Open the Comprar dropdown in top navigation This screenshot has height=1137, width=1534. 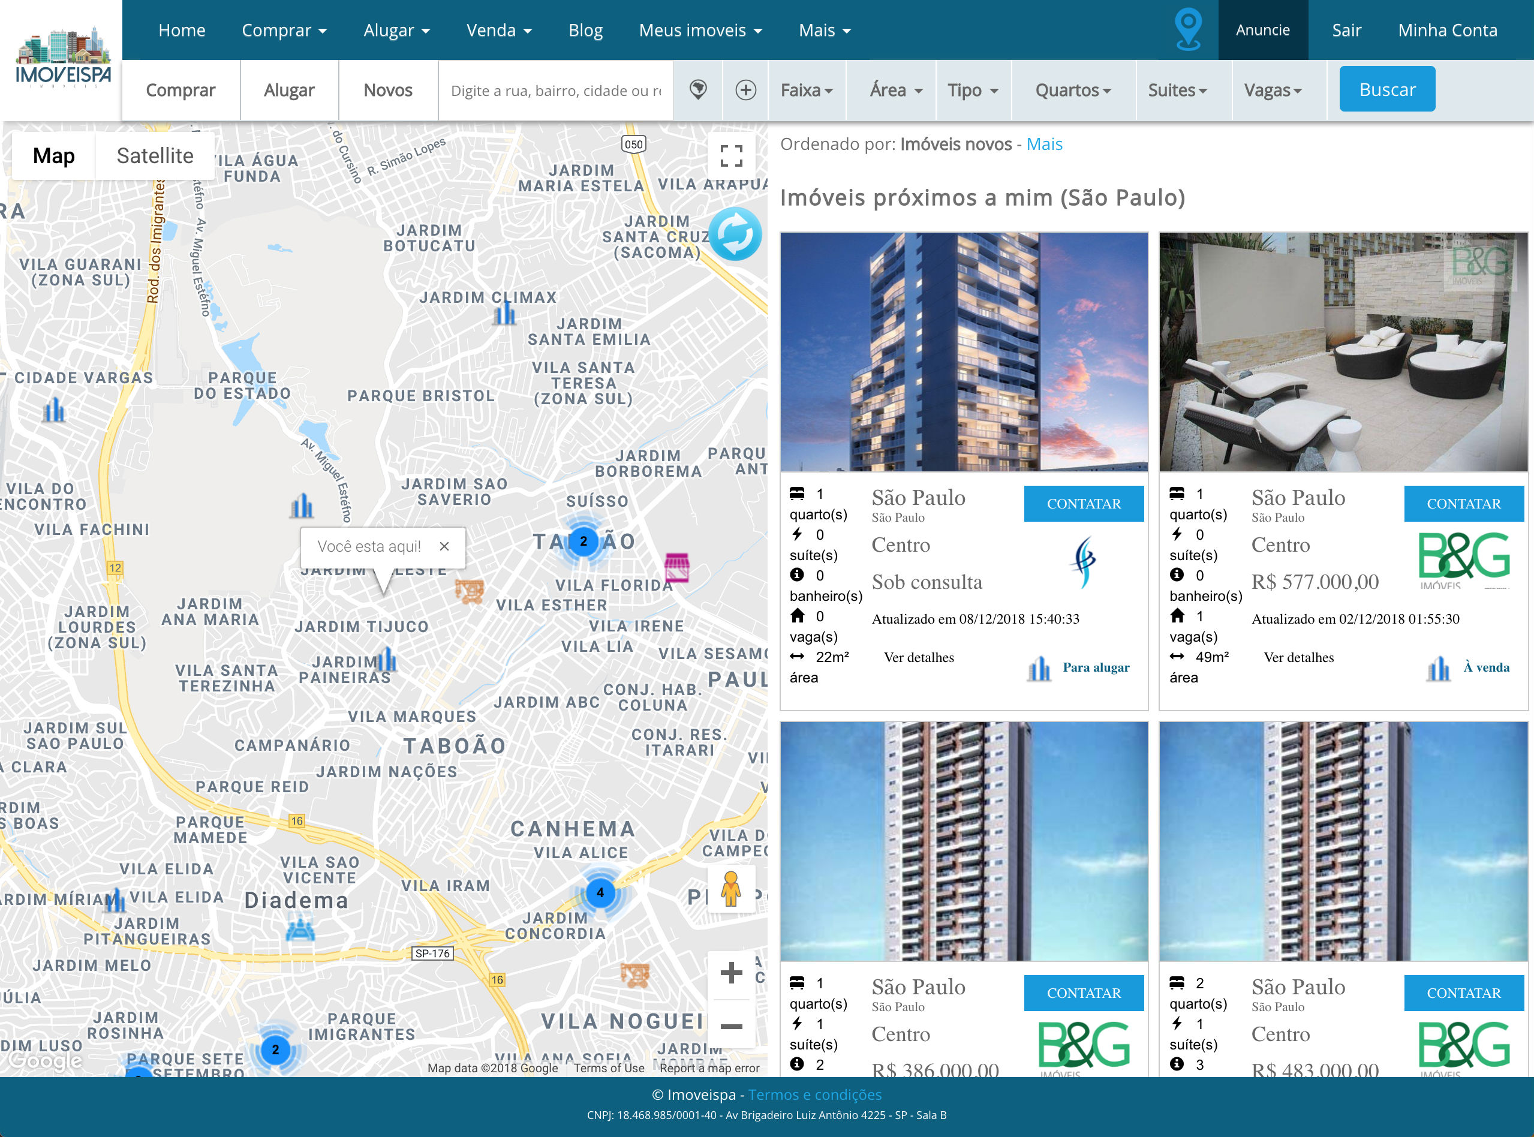[284, 30]
